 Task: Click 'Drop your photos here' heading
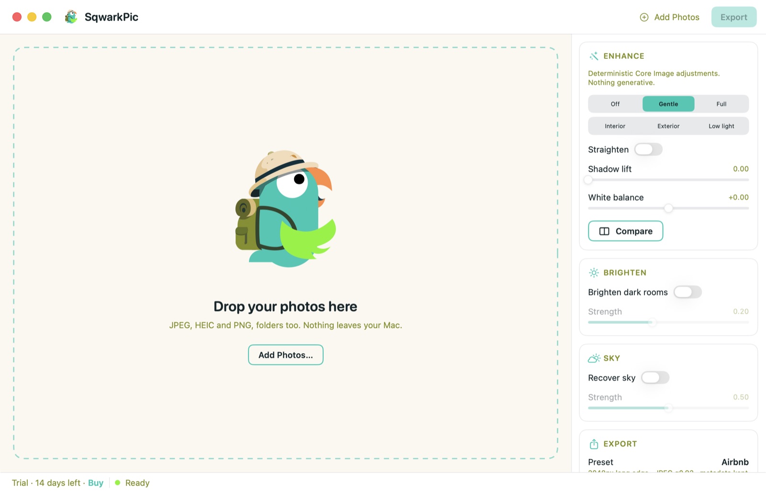[285, 306]
